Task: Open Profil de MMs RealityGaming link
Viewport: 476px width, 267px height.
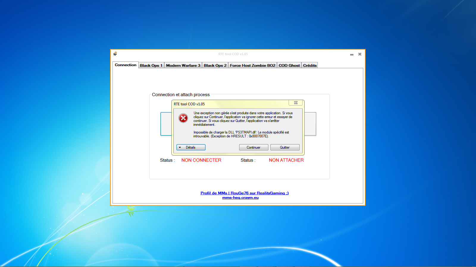Action: pyautogui.click(x=245, y=193)
